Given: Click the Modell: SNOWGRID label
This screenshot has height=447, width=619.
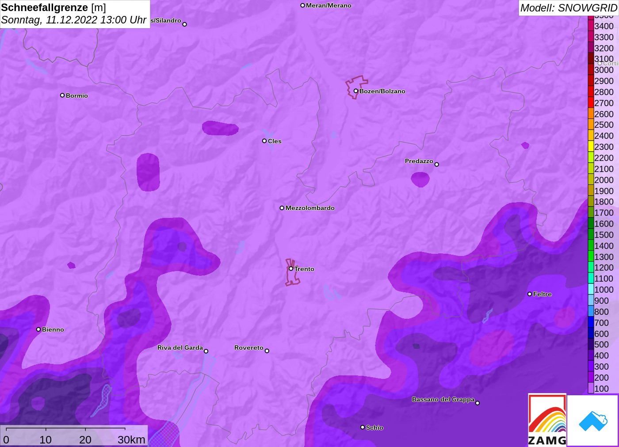Looking at the screenshot, I should click(569, 8).
